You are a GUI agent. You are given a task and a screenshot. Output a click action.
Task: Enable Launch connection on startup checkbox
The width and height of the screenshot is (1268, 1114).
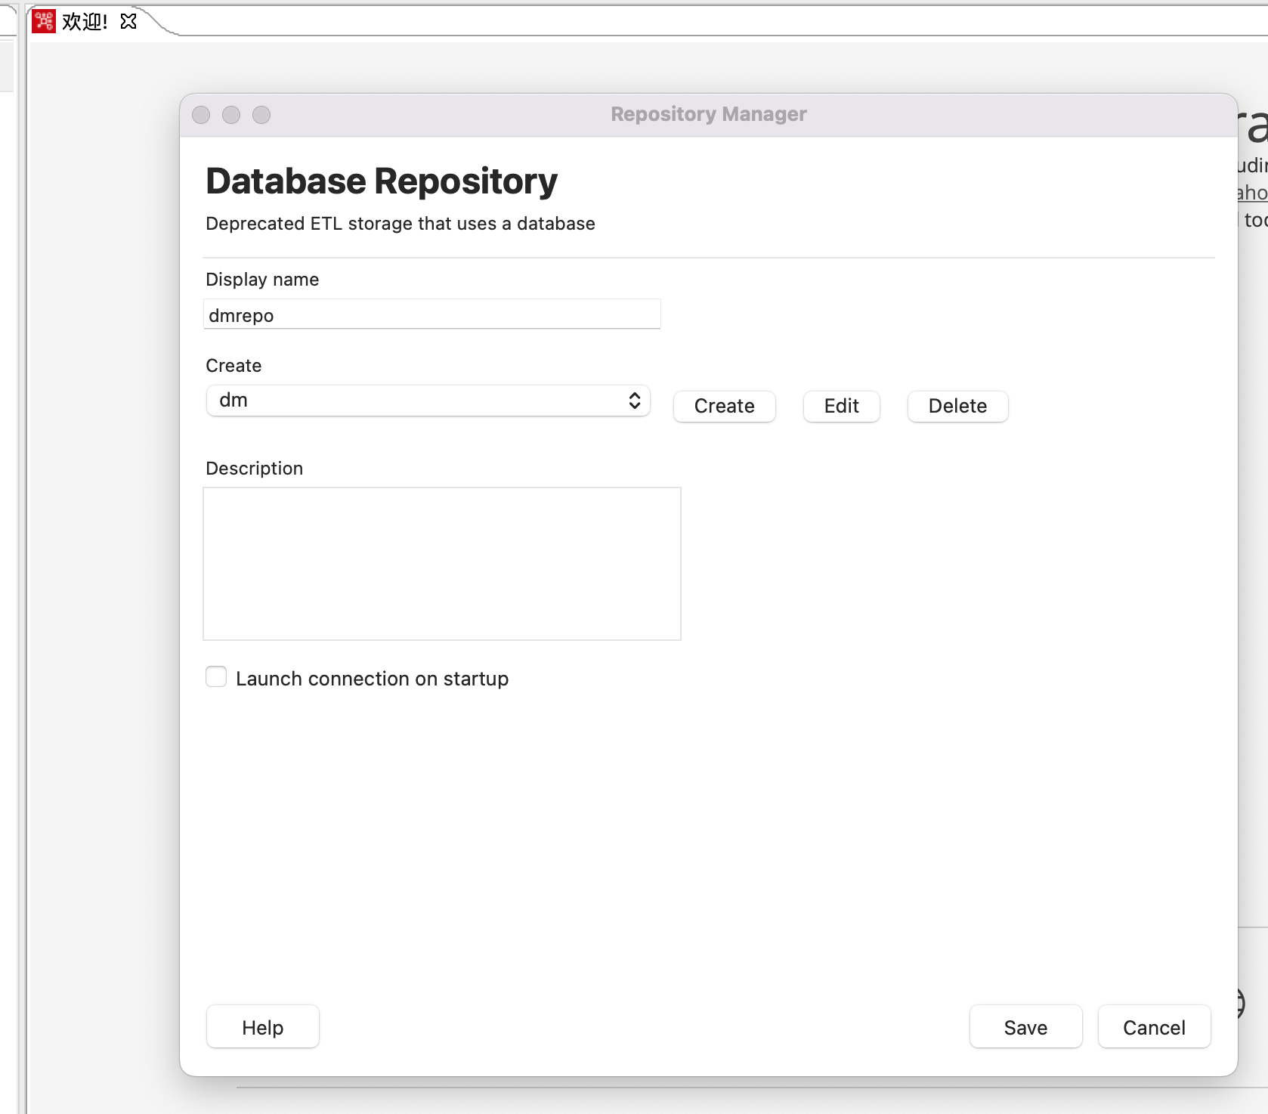(216, 677)
